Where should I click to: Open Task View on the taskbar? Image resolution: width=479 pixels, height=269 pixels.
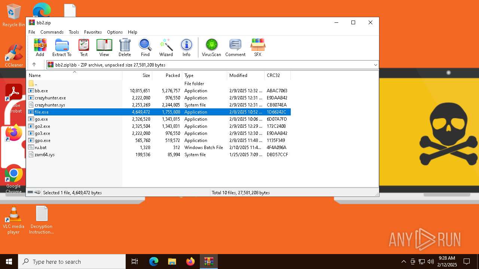135,262
